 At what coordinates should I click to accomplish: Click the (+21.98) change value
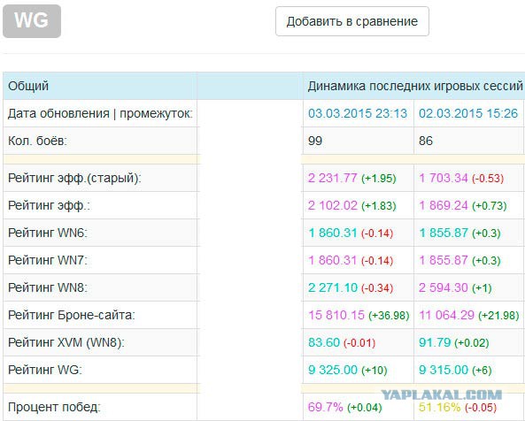(x=498, y=316)
